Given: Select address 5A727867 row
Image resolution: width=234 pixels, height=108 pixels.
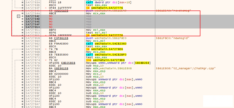Looking at the screenshot, I should (x=33, y=46).
